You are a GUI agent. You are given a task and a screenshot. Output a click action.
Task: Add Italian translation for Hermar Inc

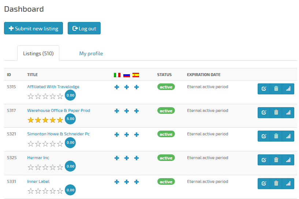[117, 158]
